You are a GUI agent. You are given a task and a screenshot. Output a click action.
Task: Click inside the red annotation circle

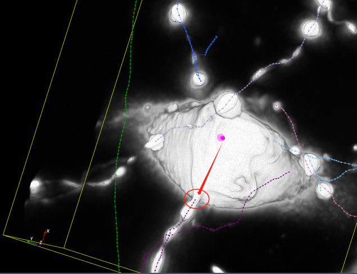[x=197, y=199]
